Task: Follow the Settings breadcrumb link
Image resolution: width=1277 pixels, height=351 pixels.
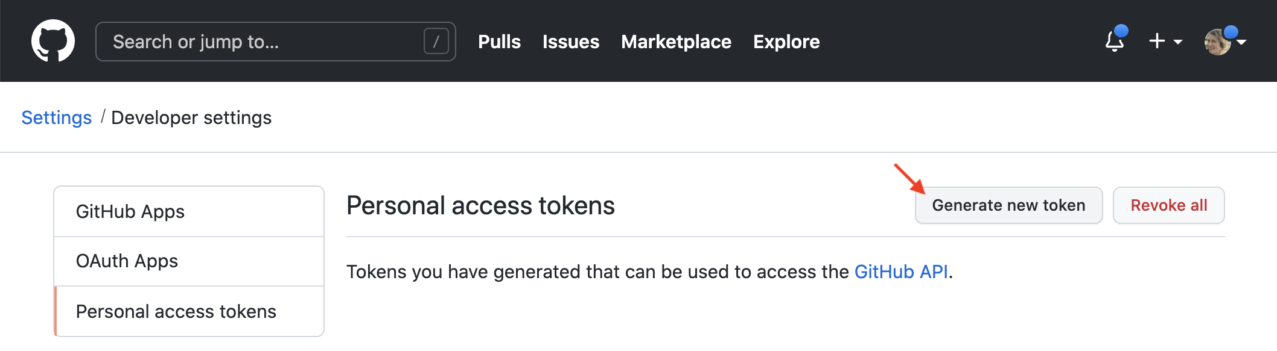Action: coord(57,117)
